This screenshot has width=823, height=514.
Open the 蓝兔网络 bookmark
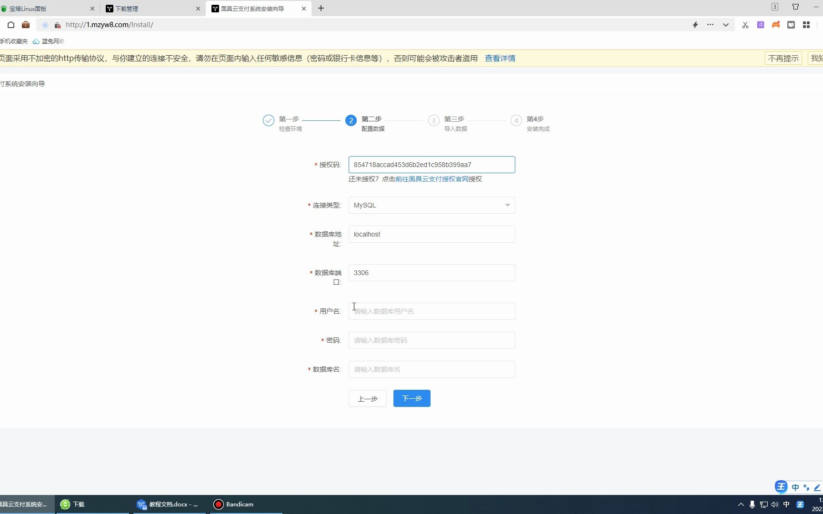tap(48, 41)
